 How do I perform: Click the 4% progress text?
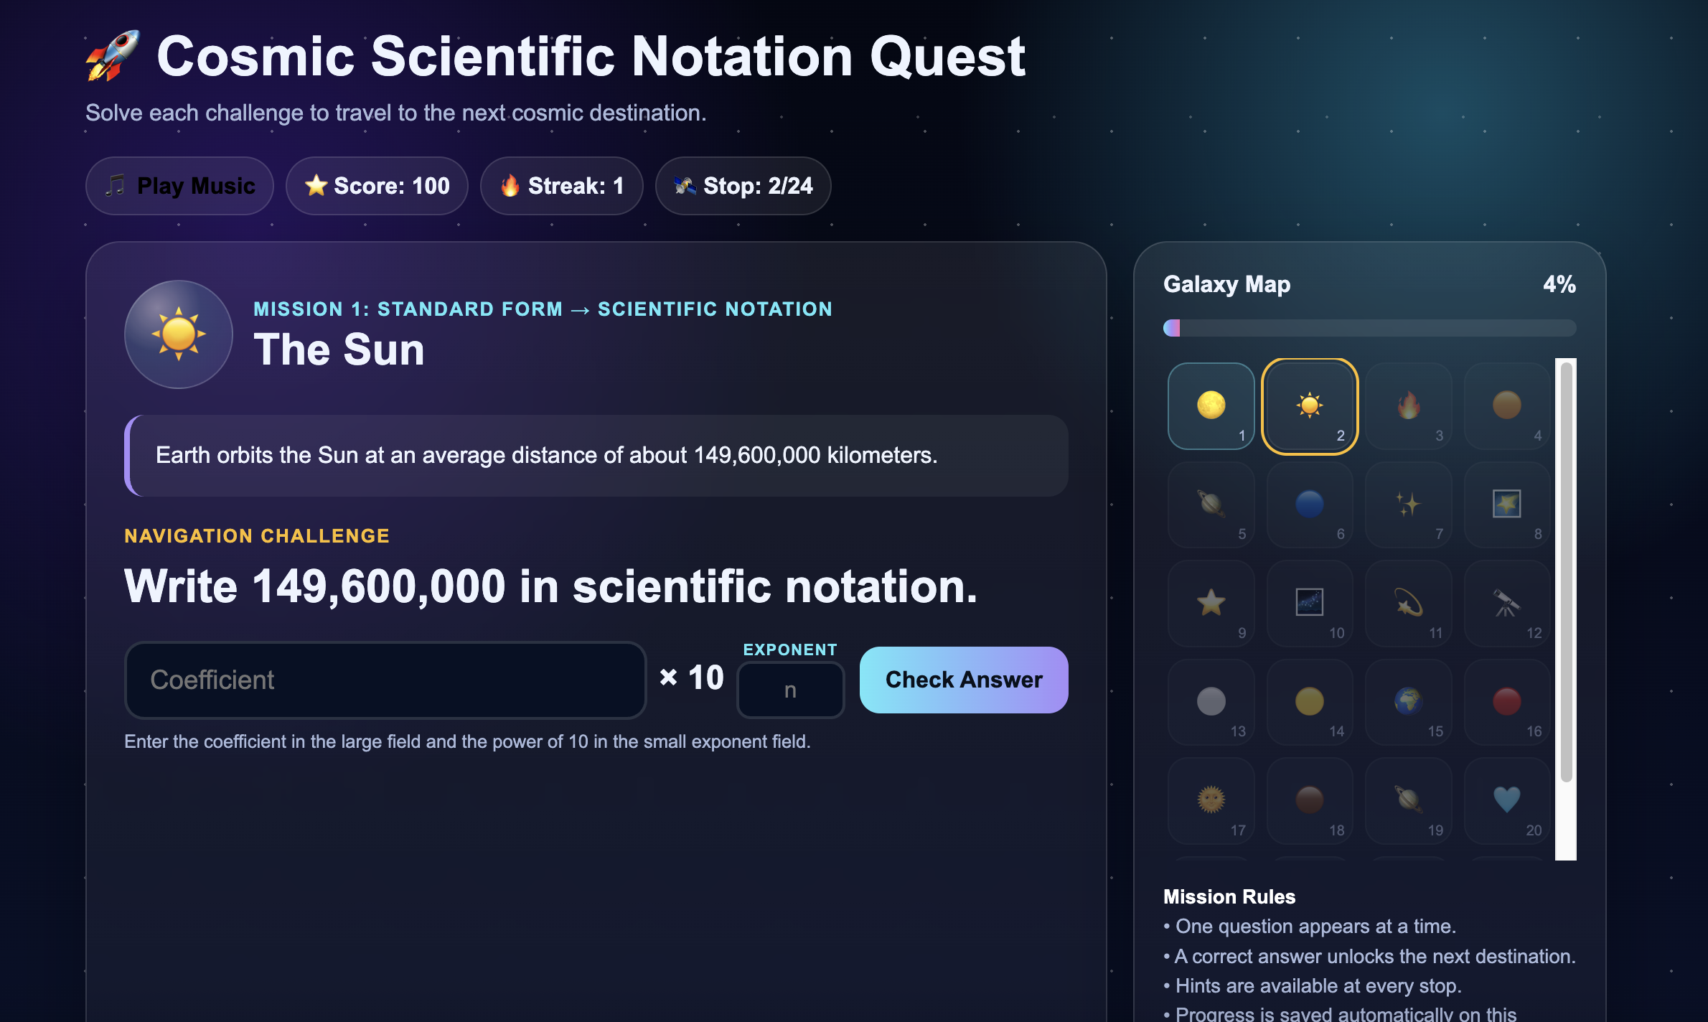[x=1559, y=284]
